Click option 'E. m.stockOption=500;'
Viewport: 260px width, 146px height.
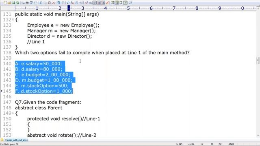[x=42, y=86]
